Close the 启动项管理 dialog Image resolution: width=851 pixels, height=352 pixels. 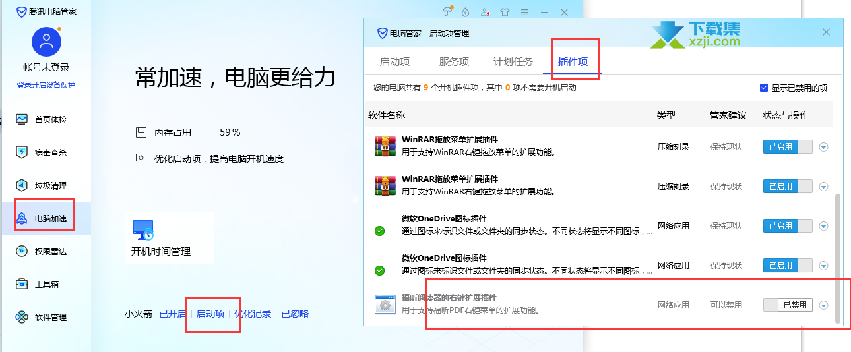826,32
